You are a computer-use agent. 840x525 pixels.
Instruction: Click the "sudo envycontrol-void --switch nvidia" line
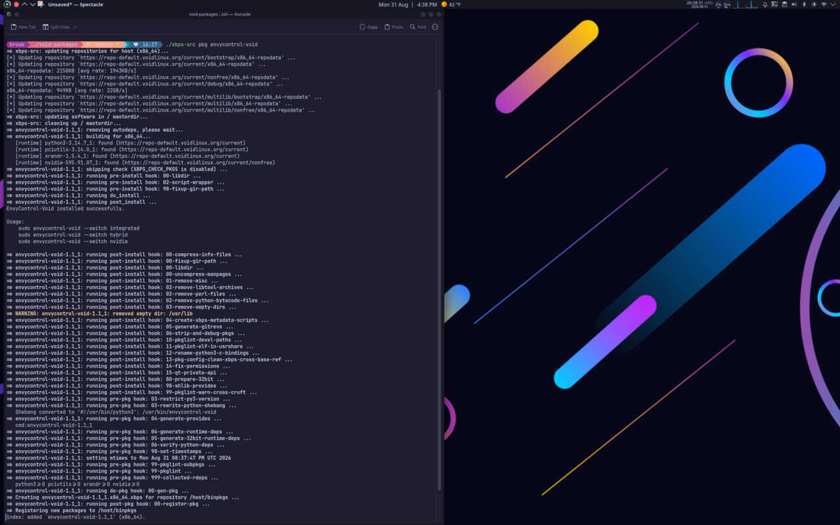click(x=72, y=241)
